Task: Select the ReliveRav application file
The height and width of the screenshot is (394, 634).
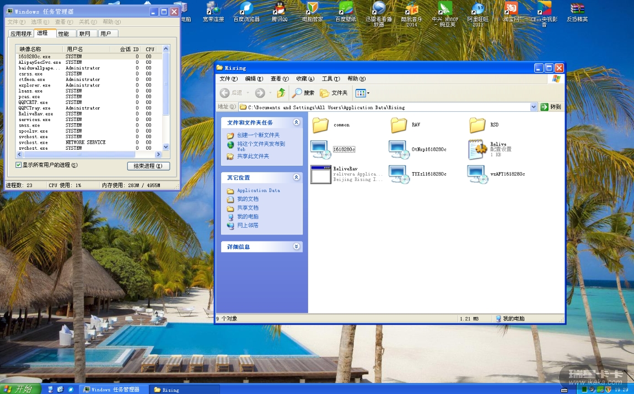Action: coord(320,174)
